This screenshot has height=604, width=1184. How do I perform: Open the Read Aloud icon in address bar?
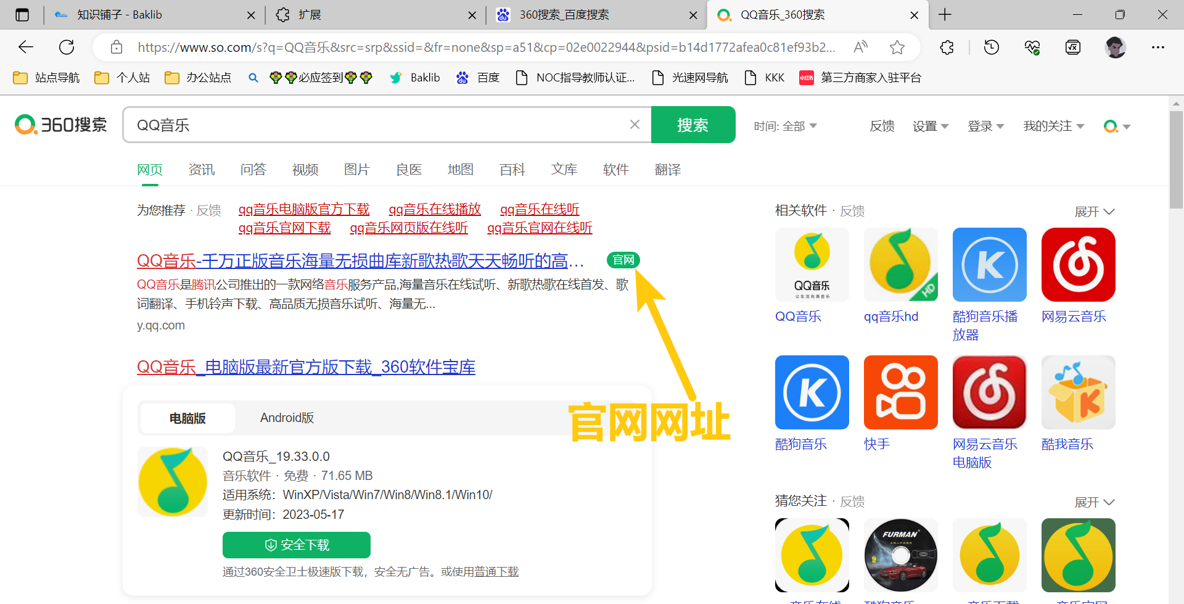pyautogui.click(x=861, y=47)
